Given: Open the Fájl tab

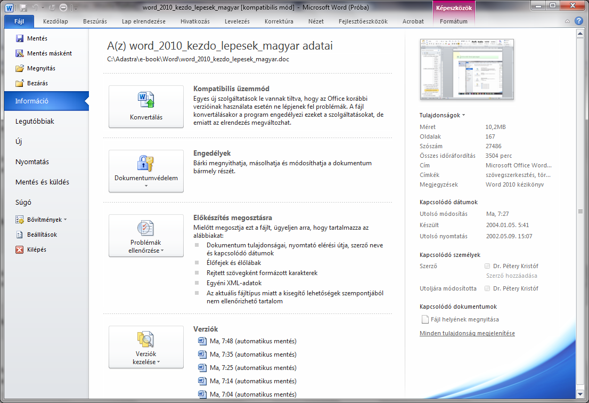Looking at the screenshot, I should (x=19, y=21).
